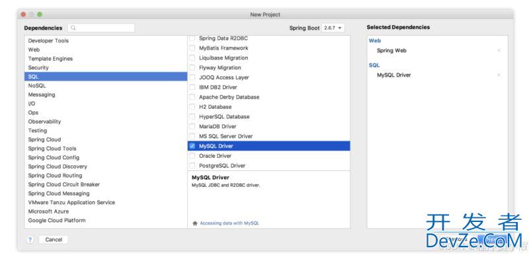This screenshot has width=529, height=255.
Task: Click the Cancel button
Action: click(x=54, y=240)
